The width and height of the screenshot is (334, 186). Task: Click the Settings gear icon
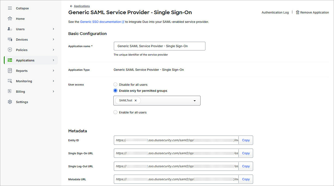point(10,102)
